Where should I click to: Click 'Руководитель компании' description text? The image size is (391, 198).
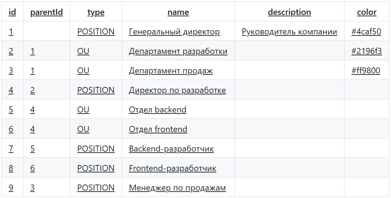(x=289, y=32)
